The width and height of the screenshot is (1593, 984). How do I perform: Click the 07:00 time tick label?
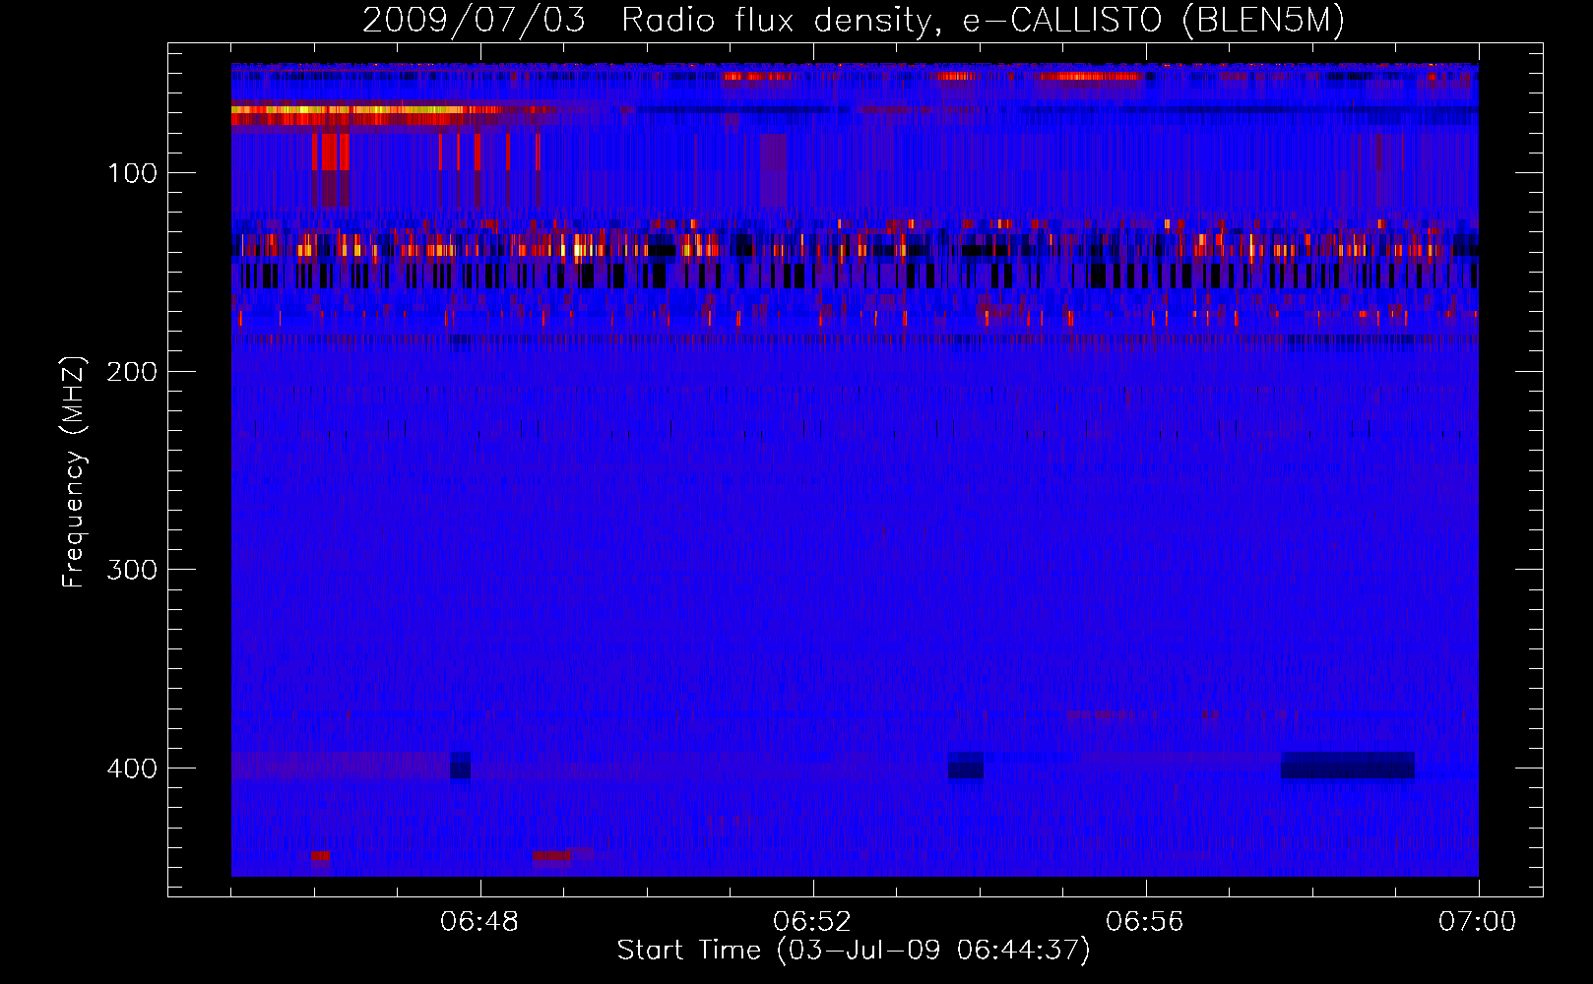pyautogui.click(x=1478, y=922)
